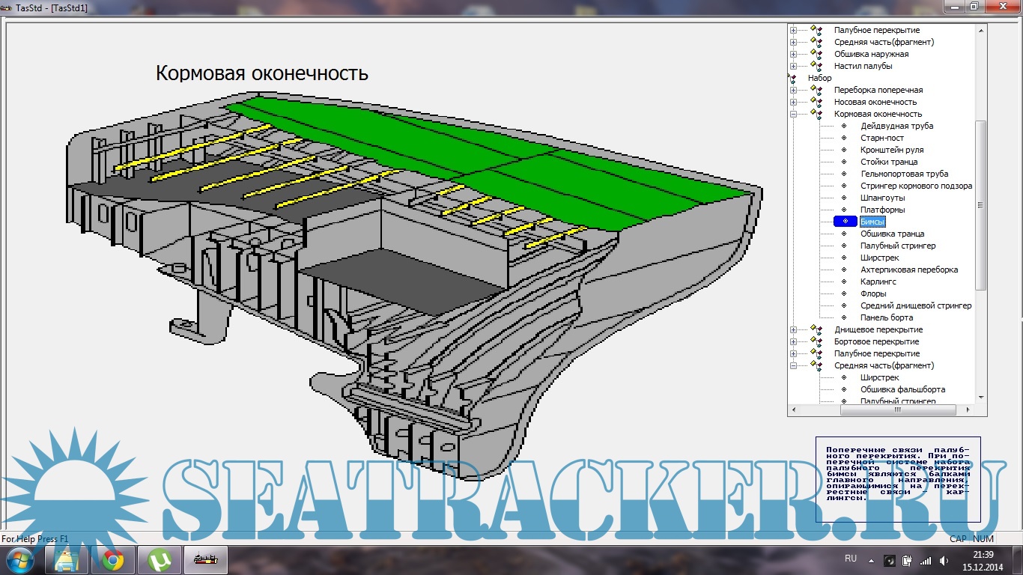Click the root icon next to Набор

click(x=792, y=78)
